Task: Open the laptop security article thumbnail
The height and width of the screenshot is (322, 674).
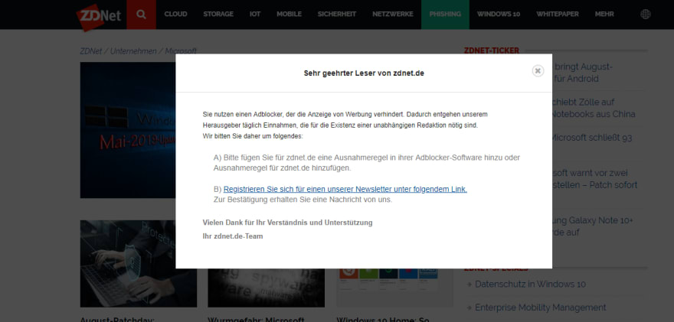Action: (139, 264)
